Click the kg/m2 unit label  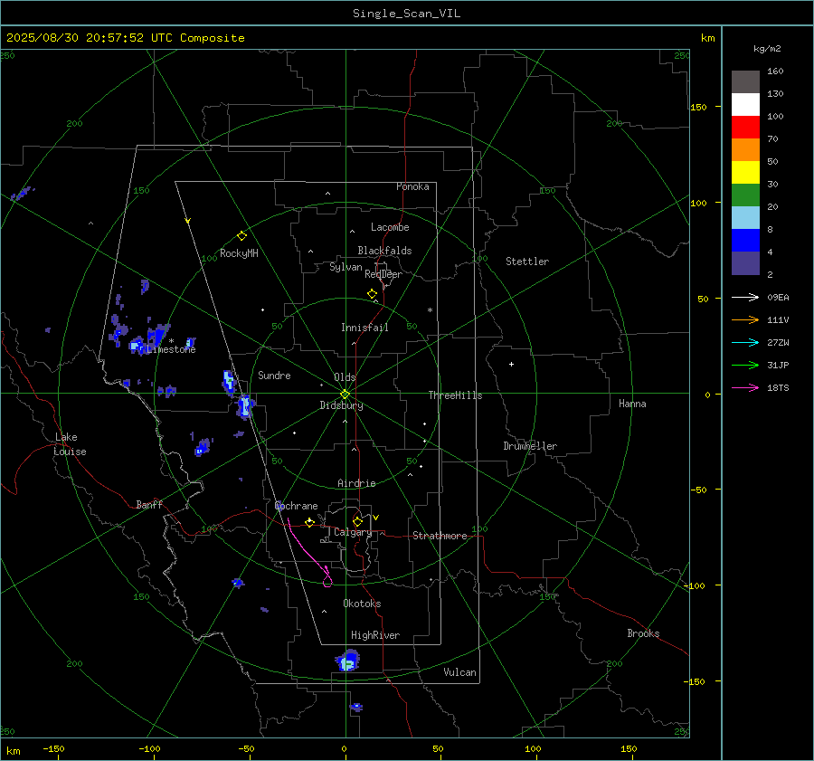point(767,49)
